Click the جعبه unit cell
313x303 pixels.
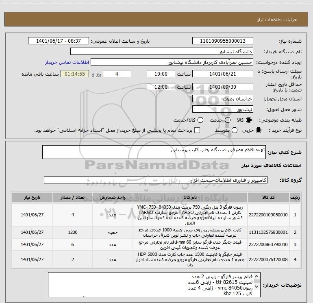113,233
